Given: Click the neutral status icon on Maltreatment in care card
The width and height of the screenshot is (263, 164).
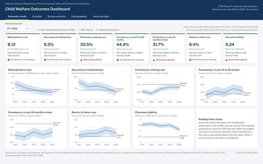Looking at the screenshot, I should pyautogui.click(x=9, y=60).
